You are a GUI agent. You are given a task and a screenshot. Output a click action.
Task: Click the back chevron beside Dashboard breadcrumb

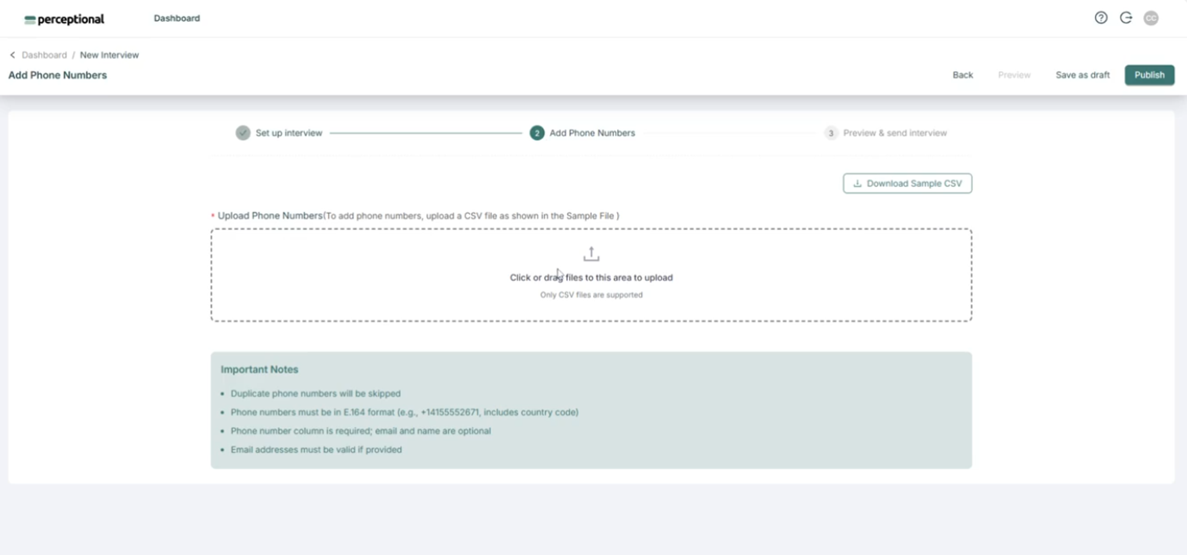pos(12,55)
